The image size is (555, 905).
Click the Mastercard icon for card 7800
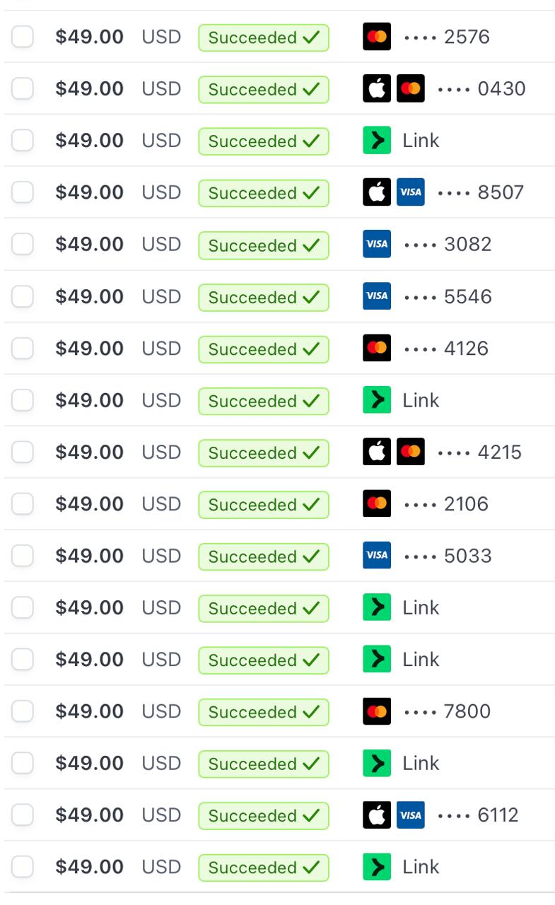(x=377, y=711)
